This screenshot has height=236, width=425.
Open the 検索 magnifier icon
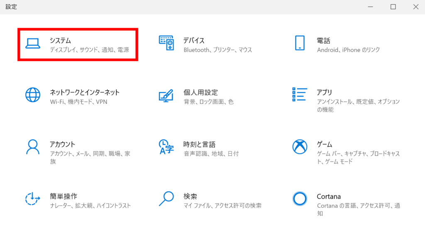(166, 199)
